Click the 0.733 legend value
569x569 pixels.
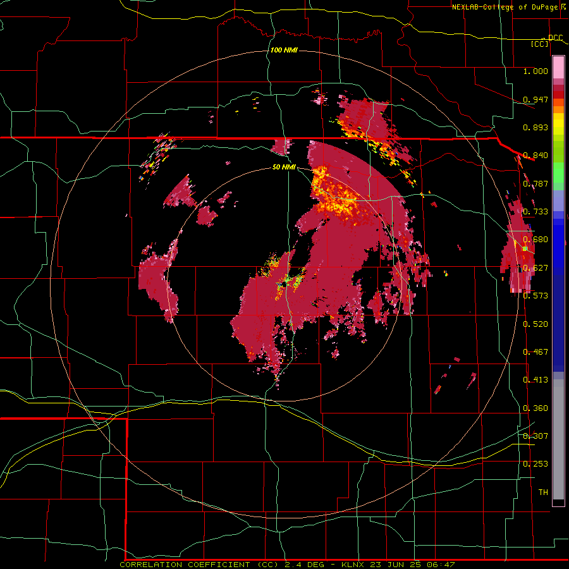pyautogui.click(x=535, y=212)
